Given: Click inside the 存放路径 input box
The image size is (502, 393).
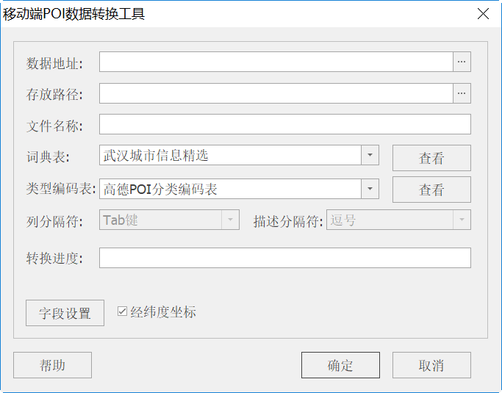Looking at the screenshot, I should [x=276, y=93].
